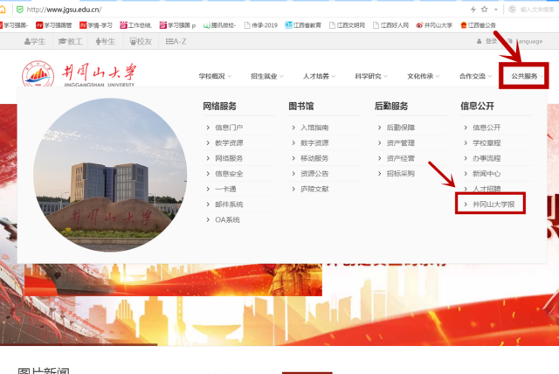Click the browser address bar URL
Viewport: 559px width, 374px height.
70,9
